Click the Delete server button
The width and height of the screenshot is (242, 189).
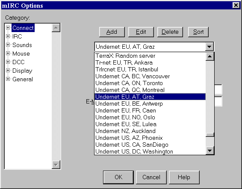[170, 32]
